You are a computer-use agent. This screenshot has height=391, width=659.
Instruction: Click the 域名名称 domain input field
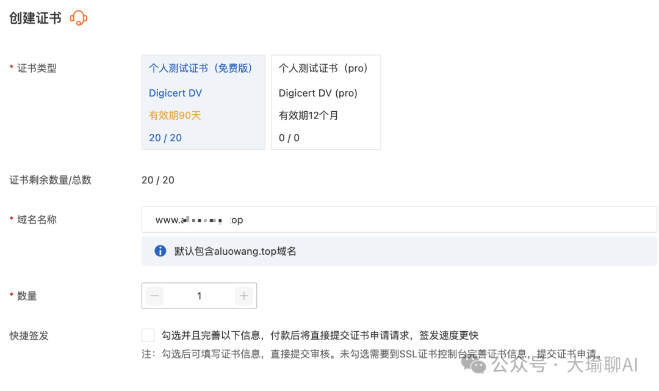(399, 220)
